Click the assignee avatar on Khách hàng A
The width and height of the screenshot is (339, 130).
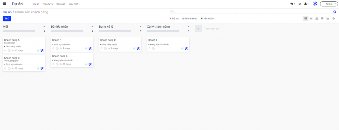click(42, 50)
